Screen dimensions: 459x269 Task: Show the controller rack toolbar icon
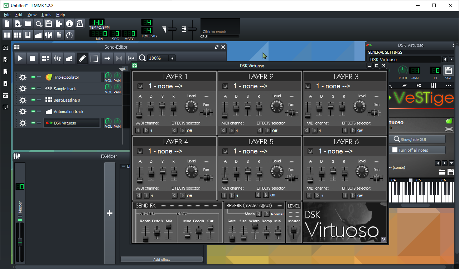[x=69, y=35]
